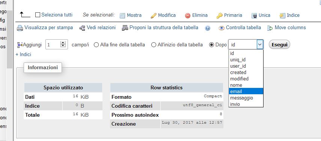Expand the + Indici link
The width and height of the screenshot is (321, 141).
click(x=23, y=55)
